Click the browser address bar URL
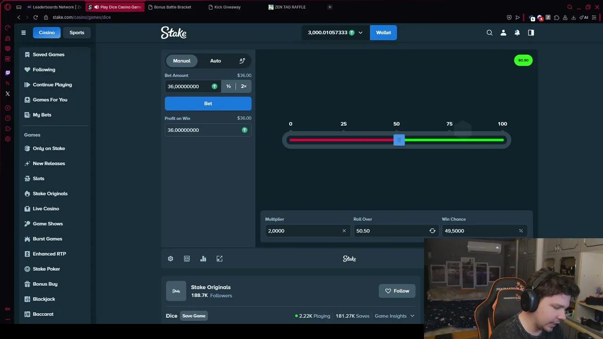Image resolution: width=603 pixels, height=339 pixels. tap(81, 17)
